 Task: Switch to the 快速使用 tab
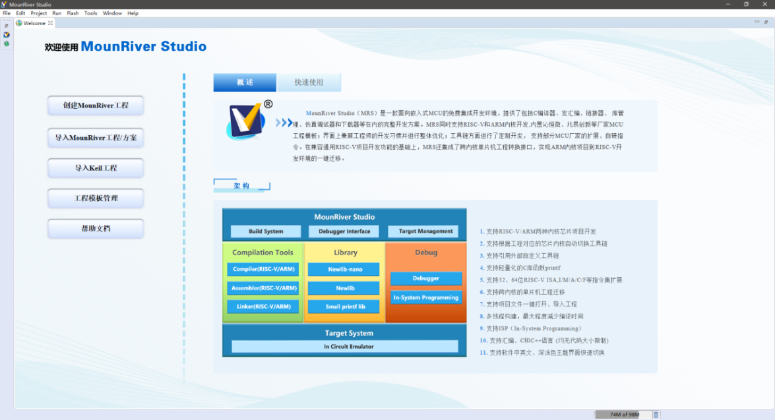(309, 82)
